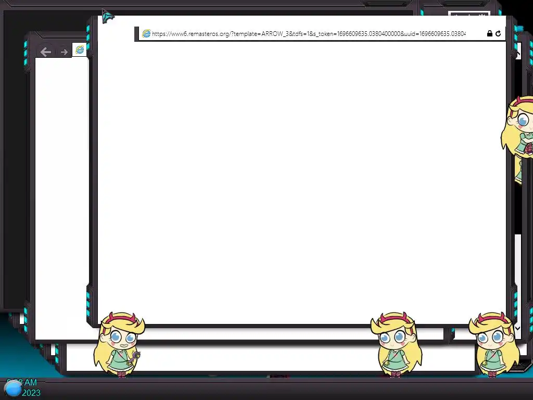This screenshot has height=400, width=533.
Task: Click the Internet Explorer icon in the background window's address box
Action: [x=80, y=49]
